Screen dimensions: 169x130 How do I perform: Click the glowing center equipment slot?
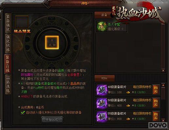(52, 42)
